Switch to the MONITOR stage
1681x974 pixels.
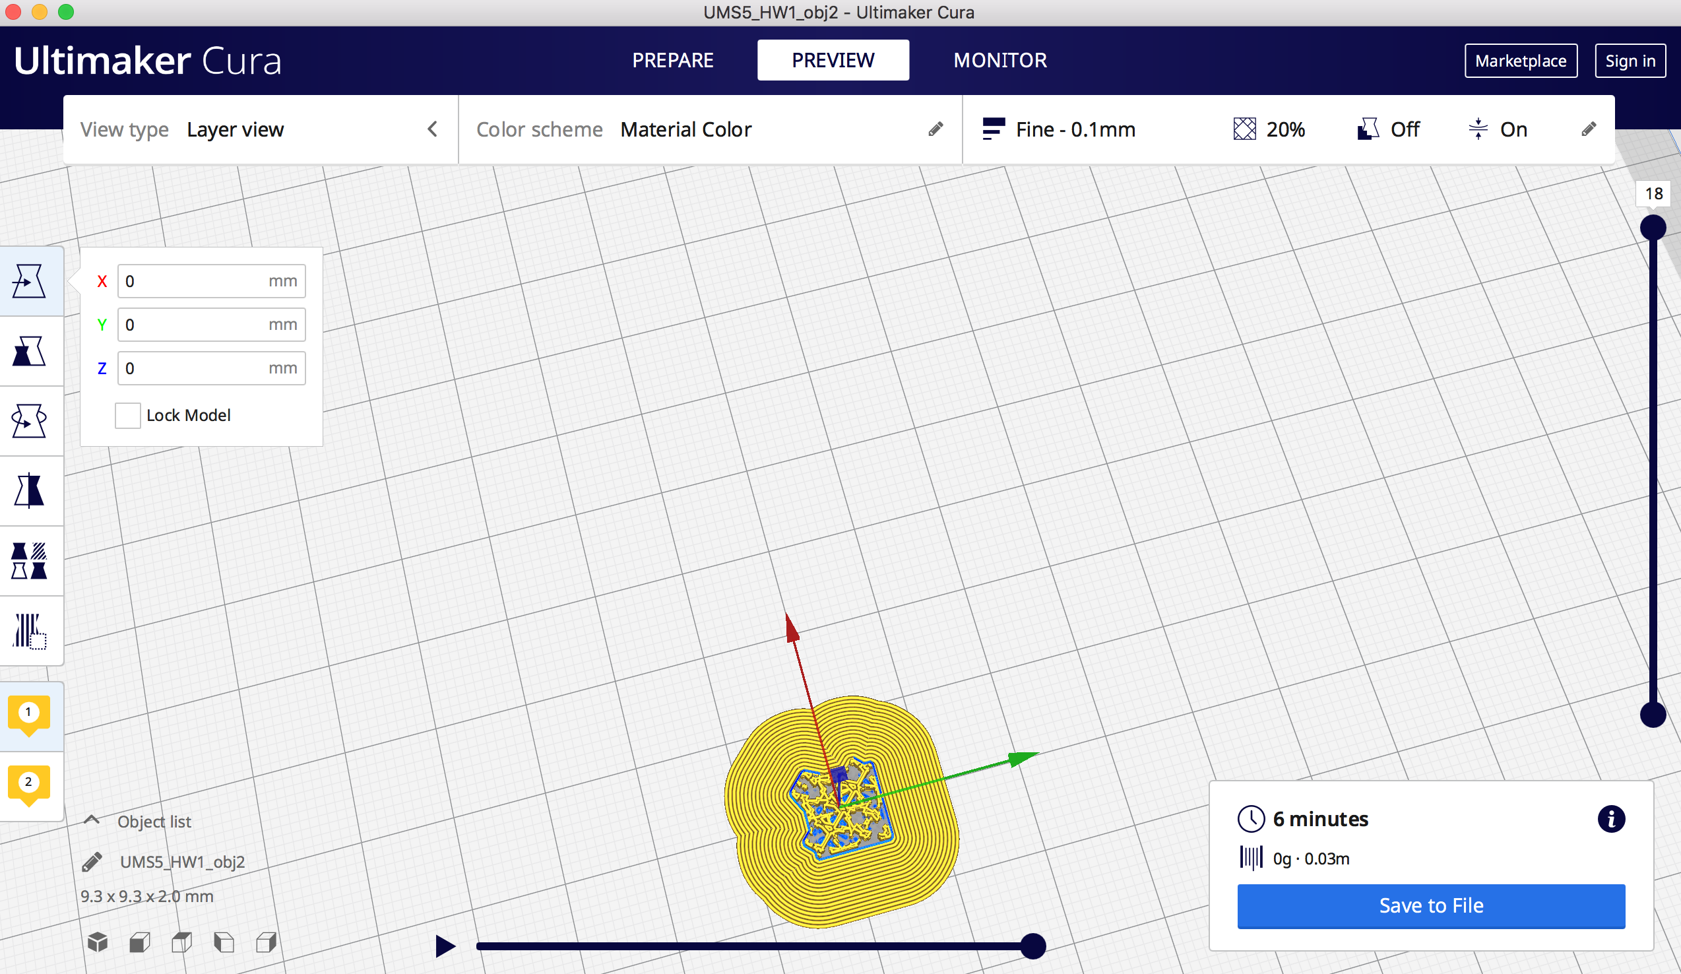1000,60
